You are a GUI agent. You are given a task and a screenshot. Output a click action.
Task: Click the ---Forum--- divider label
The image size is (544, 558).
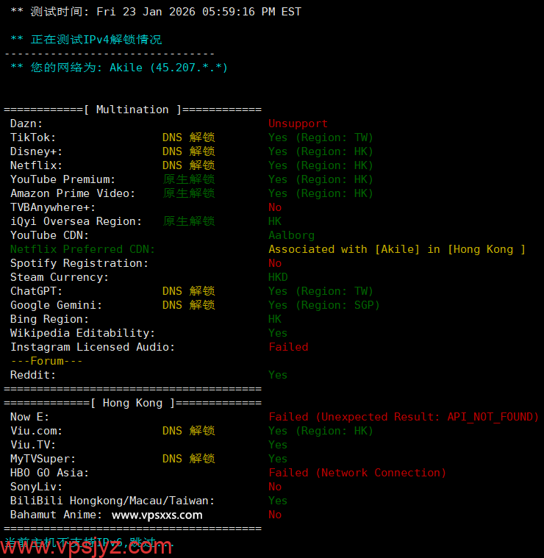46,361
